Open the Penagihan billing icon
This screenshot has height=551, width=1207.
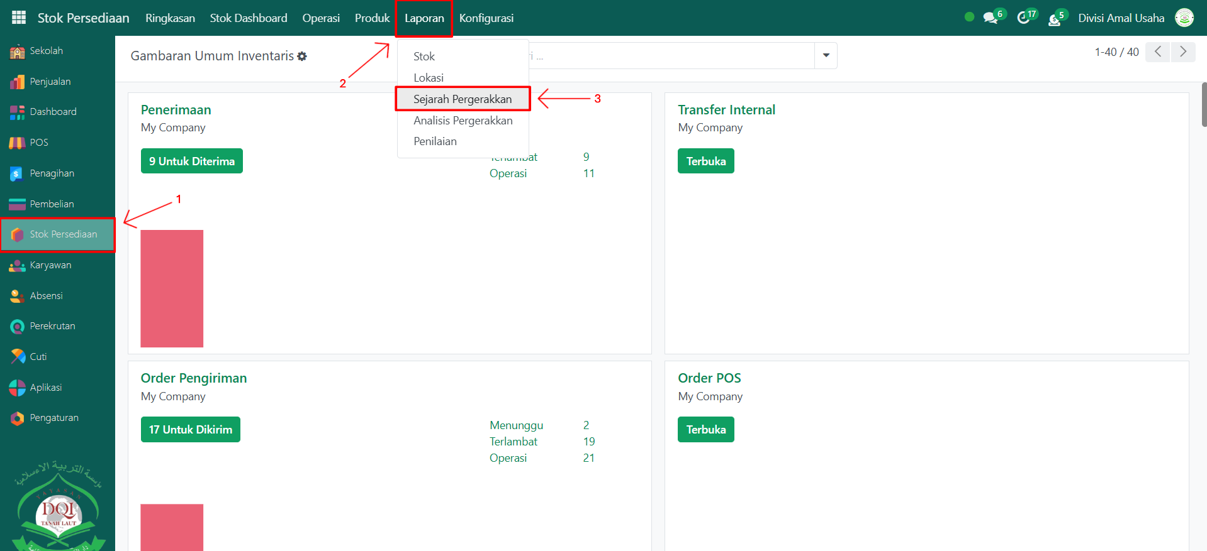(18, 173)
